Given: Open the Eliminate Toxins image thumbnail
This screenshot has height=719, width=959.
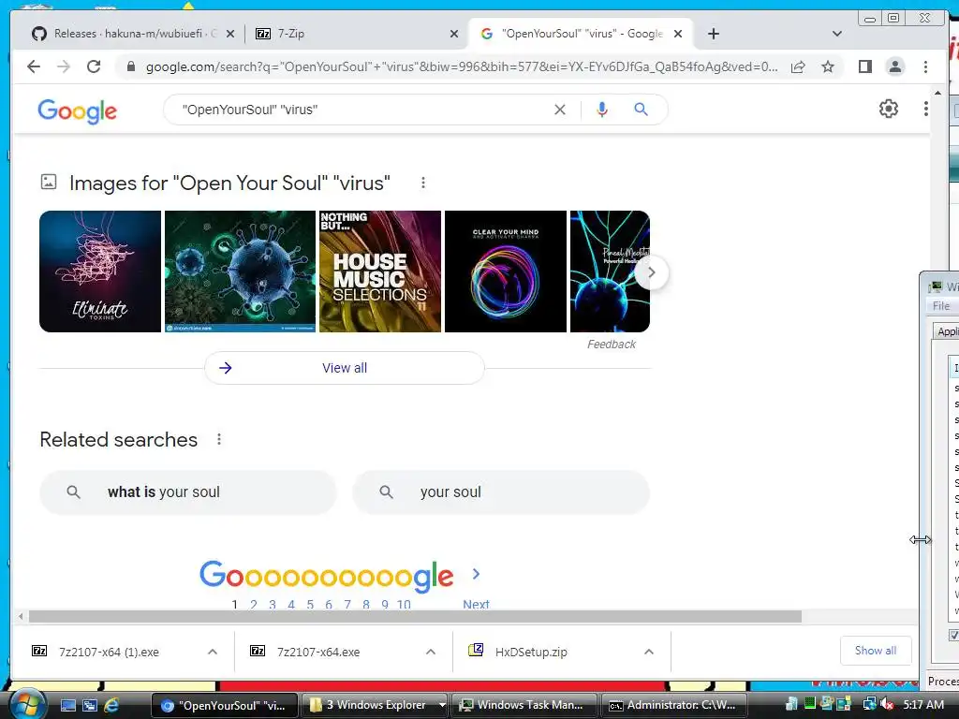Looking at the screenshot, I should click(100, 271).
